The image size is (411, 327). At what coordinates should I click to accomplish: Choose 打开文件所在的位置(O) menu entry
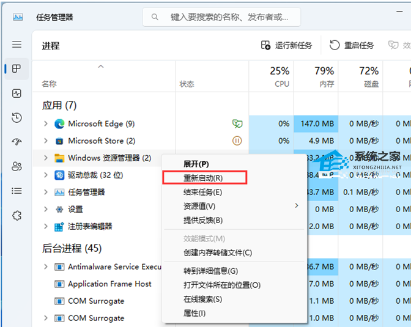point(234,285)
